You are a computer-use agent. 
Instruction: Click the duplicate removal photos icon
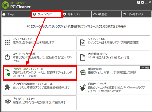(x=83, y=72)
